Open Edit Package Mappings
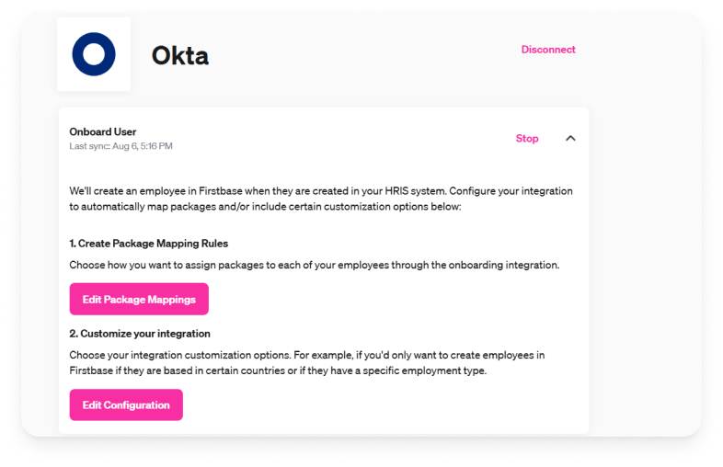The height and width of the screenshot is (467, 723). (139, 300)
